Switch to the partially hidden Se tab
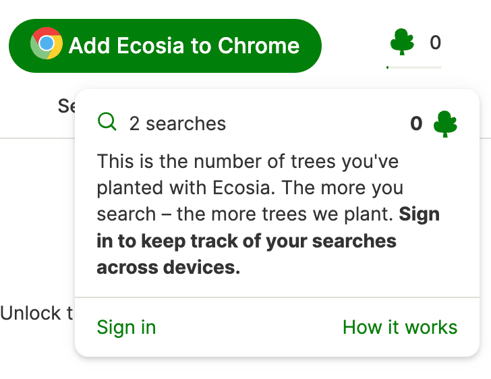491x379 pixels. click(x=66, y=106)
